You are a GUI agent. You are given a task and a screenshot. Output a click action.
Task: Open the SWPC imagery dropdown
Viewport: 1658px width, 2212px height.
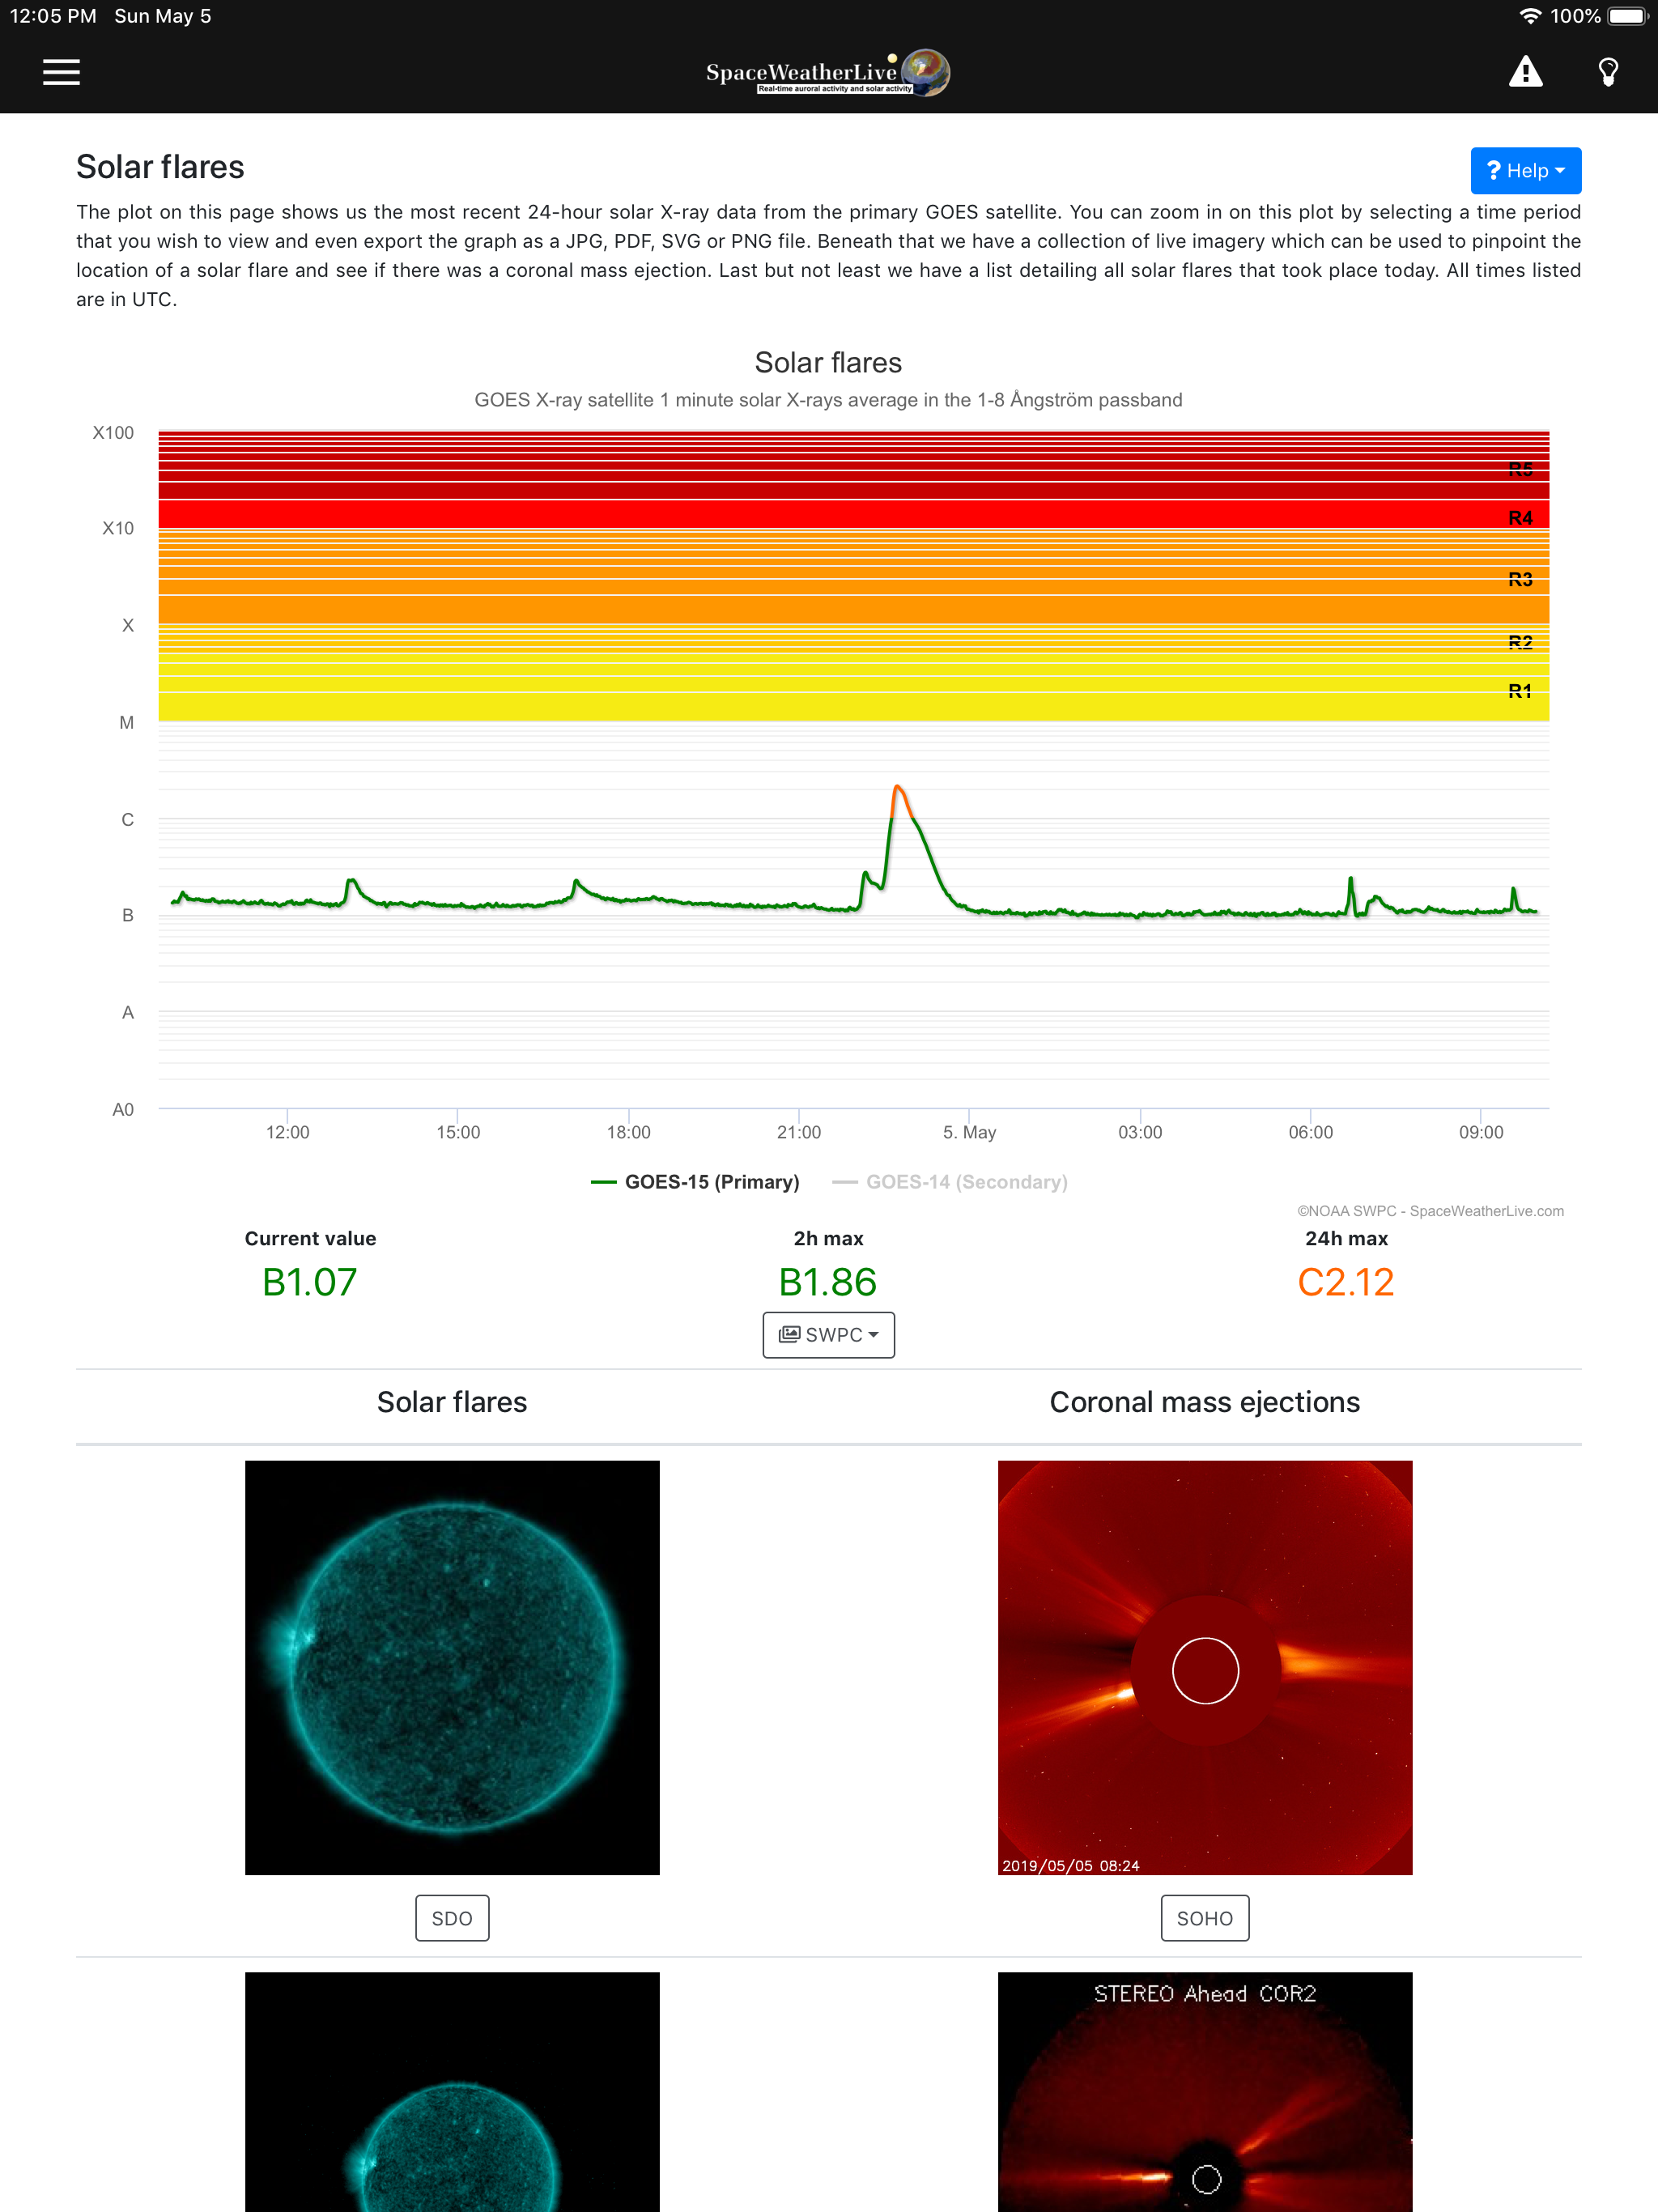click(828, 1334)
